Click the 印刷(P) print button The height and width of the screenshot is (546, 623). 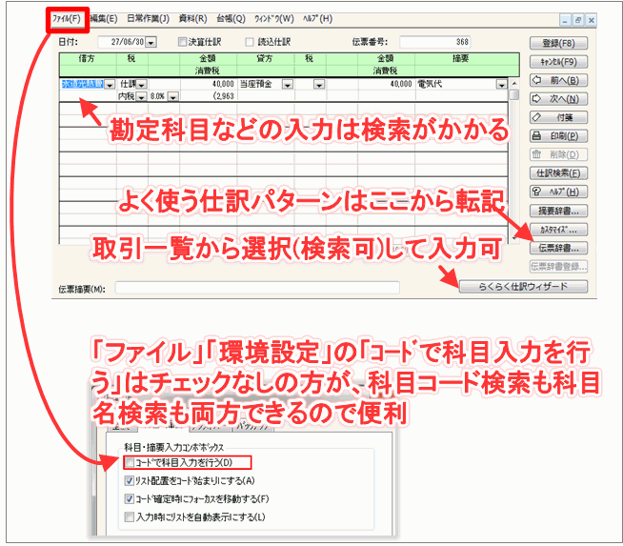558,136
